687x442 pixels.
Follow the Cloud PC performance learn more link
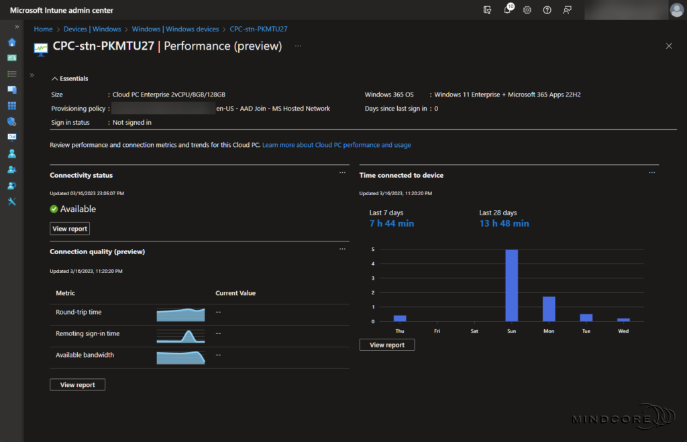(336, 144)
